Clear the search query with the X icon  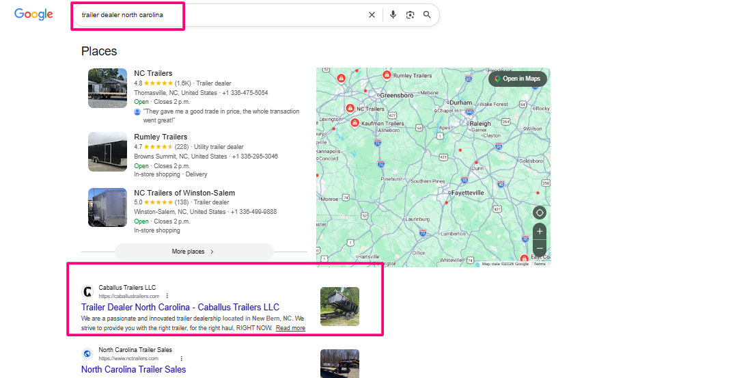(372, 15)
